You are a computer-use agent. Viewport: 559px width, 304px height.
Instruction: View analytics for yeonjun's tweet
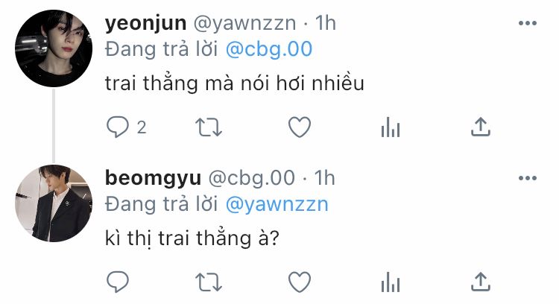(x=391, y=127)
